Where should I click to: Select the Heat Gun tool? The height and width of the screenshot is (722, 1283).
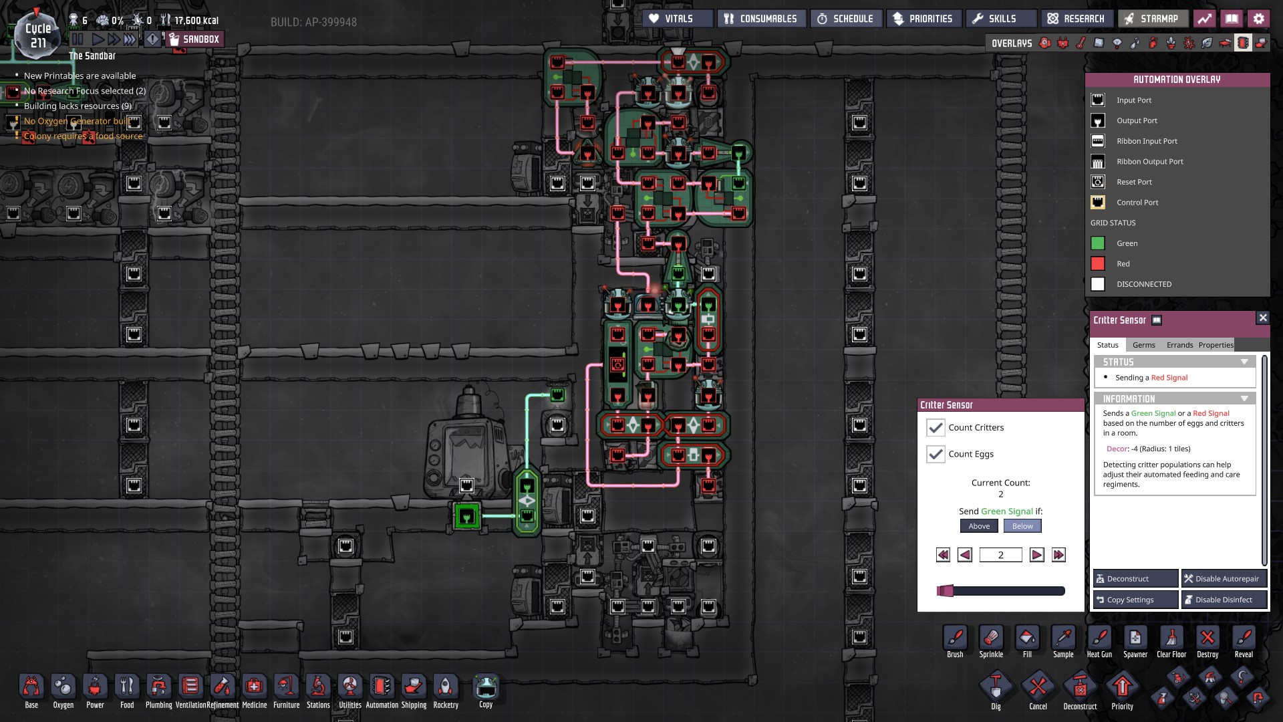[x=1100, y=642]
